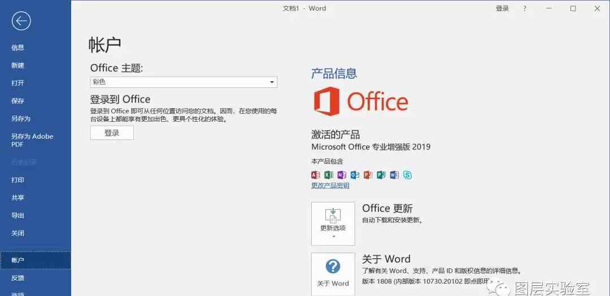Click the PowerPoint product icon
The height and width of the screenshot is (296, 610).
click(368, 175)
